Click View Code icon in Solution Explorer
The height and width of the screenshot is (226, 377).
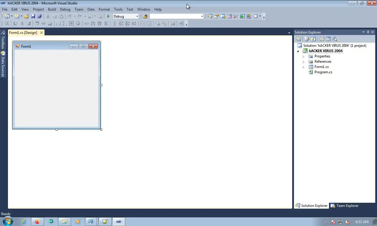coord(322,39)
